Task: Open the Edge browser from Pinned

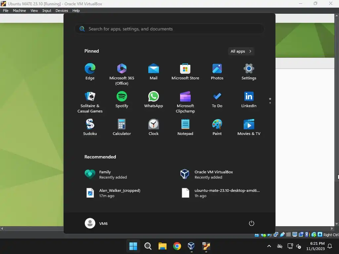Action: click(90, 72)
